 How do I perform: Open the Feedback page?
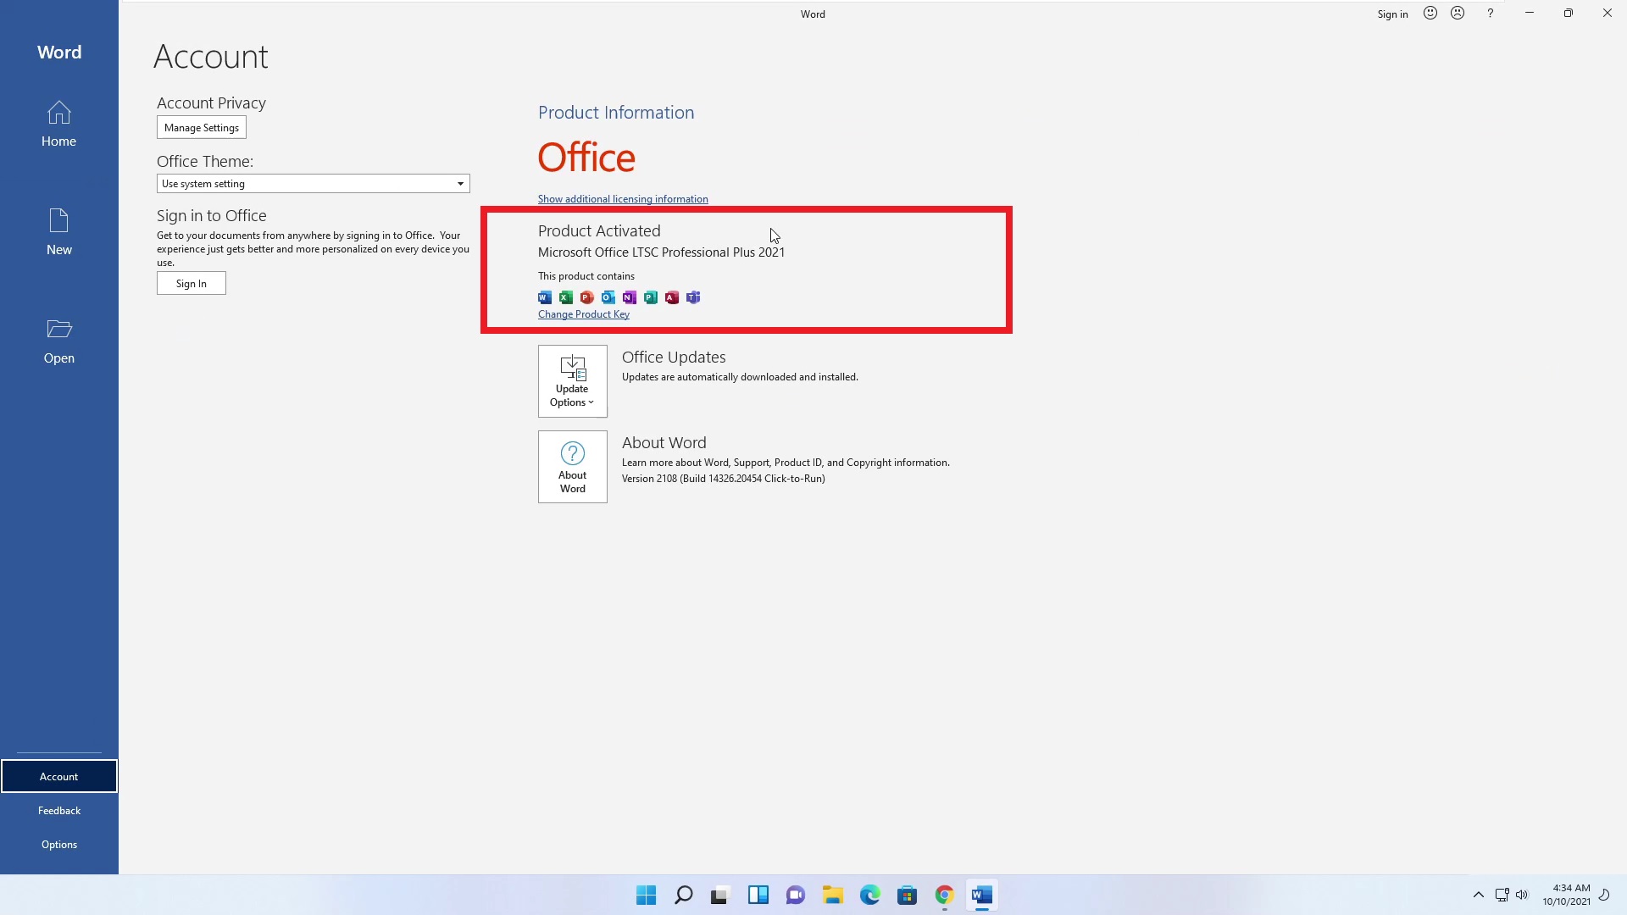coord(58,810)
